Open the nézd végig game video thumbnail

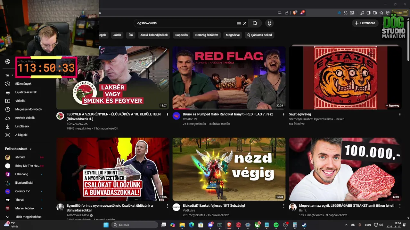point(229,169)
